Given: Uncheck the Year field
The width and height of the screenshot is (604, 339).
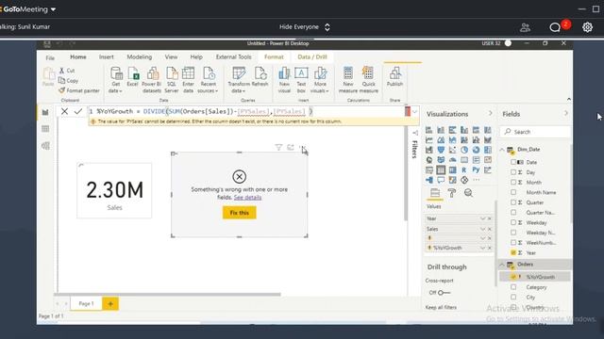Looking at the screenshot, I should click(x=513, y=252).
